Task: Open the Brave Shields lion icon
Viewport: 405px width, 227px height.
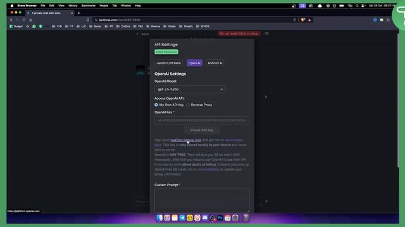Action: (x=303, y=20)
